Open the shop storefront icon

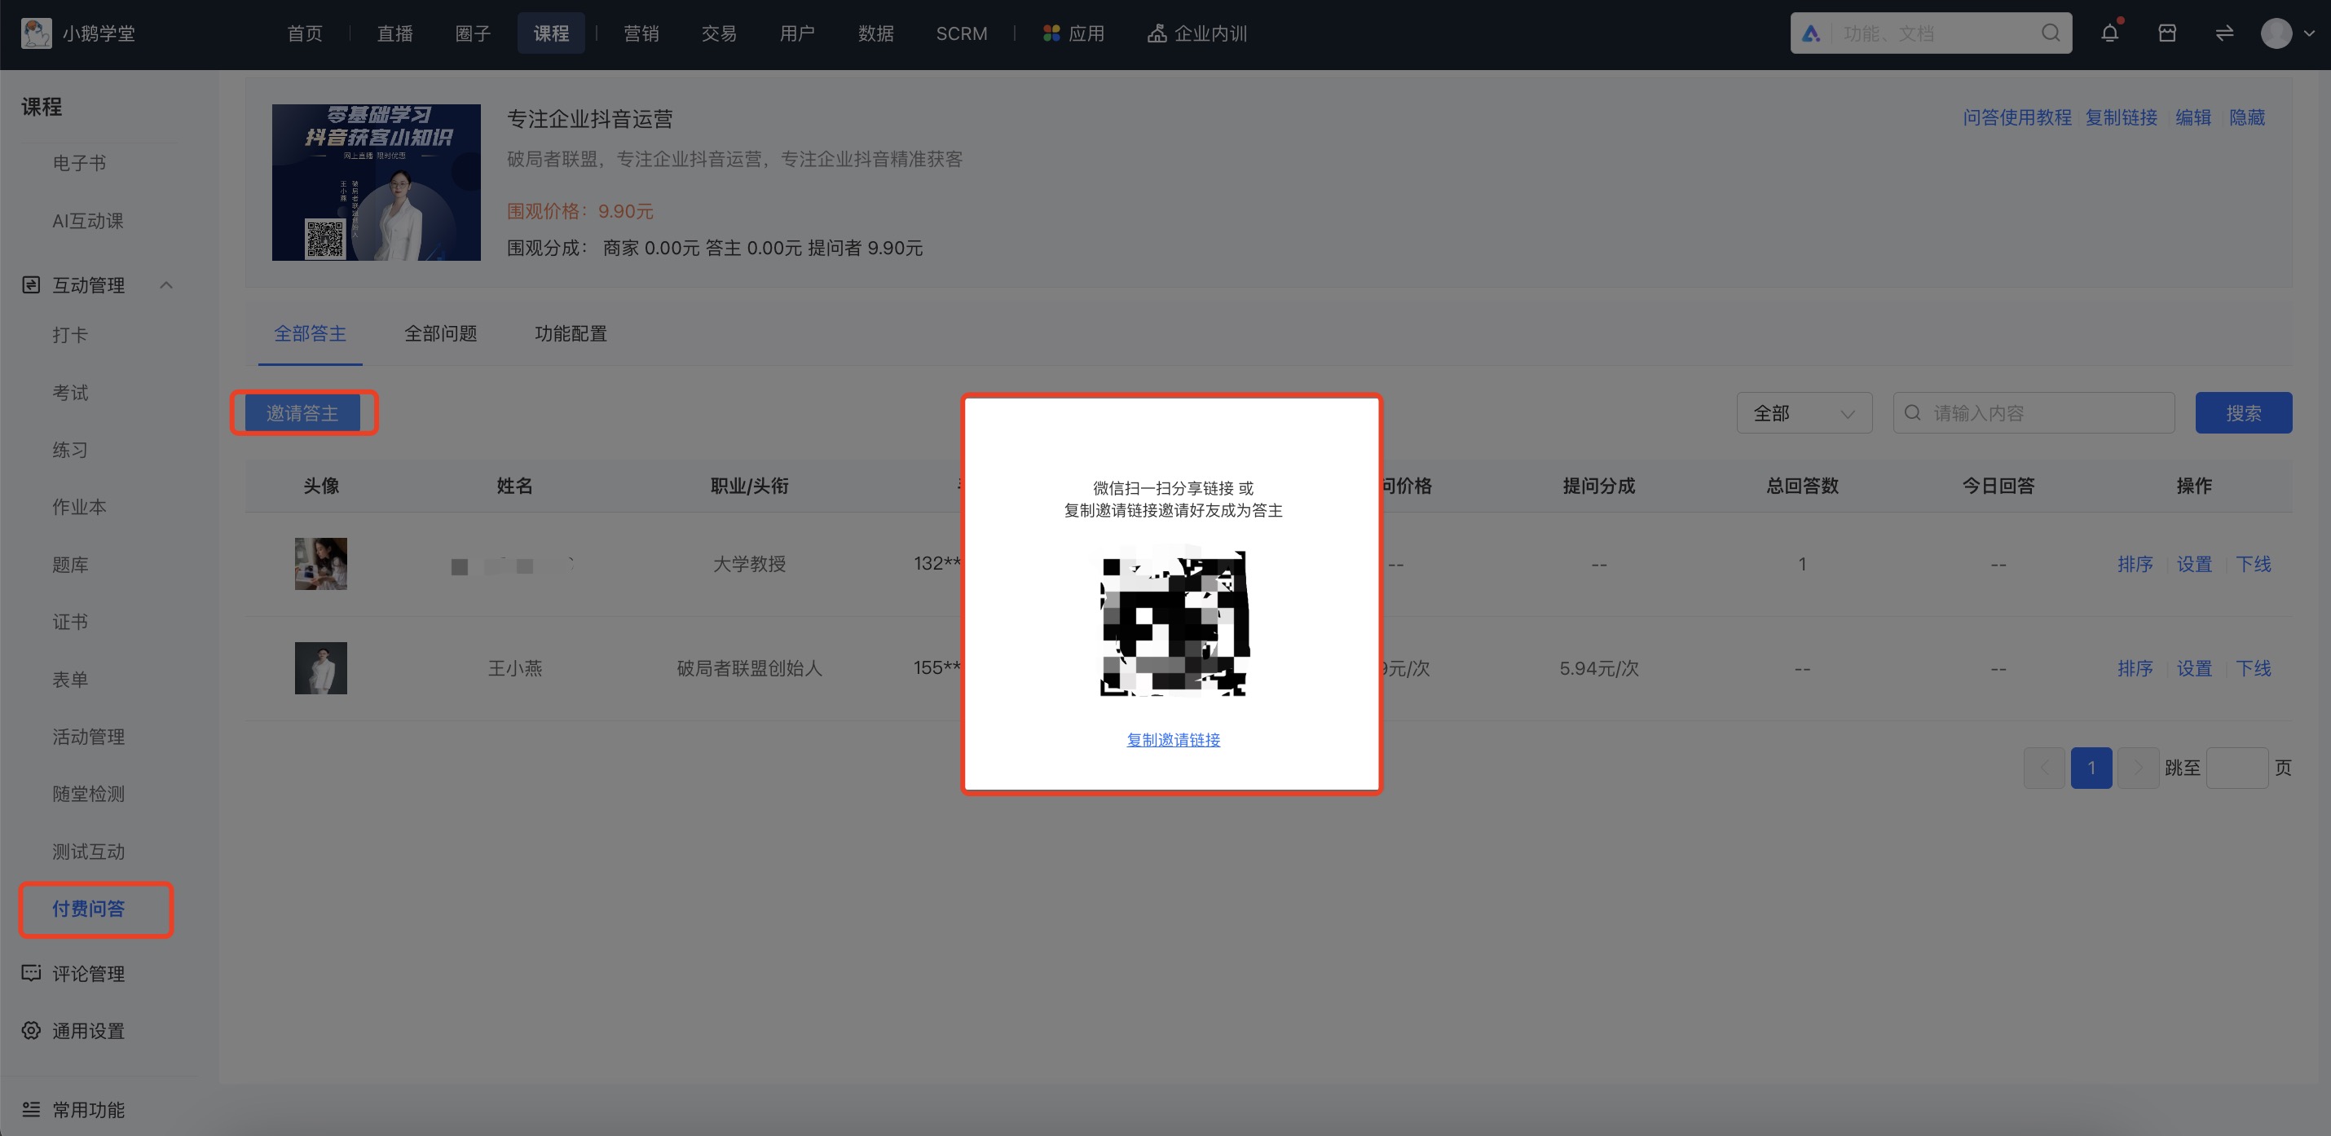point(2166,33)
